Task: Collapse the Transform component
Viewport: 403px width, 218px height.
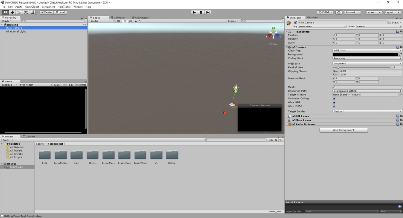Action: pyautogui.click(x=287, y=31)
